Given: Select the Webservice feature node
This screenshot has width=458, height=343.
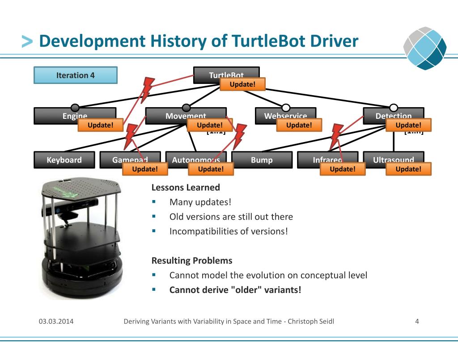Looking at the screenshot, I should point(286,116).
